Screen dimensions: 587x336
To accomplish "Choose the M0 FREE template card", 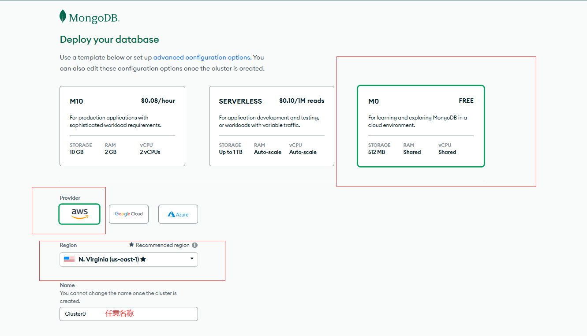I will 421,126.
